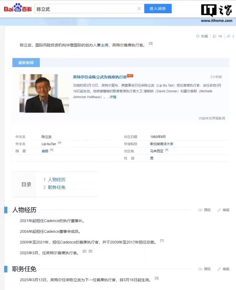
Task: Edit the 人物经历 section with pencil icon
Action: 223,210
